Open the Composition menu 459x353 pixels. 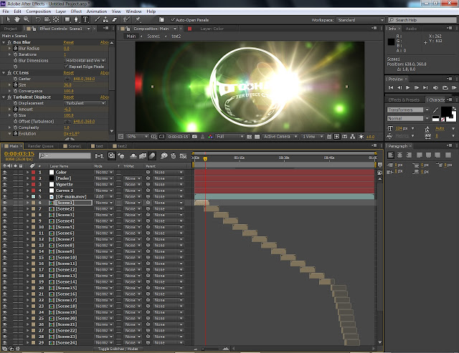[x=38, y=11]
